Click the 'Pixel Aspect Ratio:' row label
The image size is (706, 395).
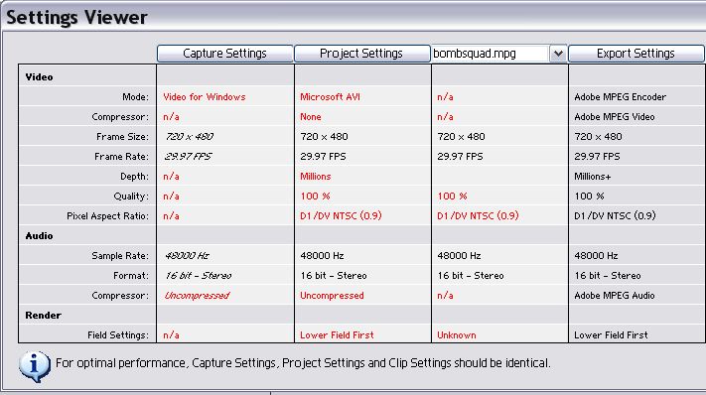pos(107,216)
